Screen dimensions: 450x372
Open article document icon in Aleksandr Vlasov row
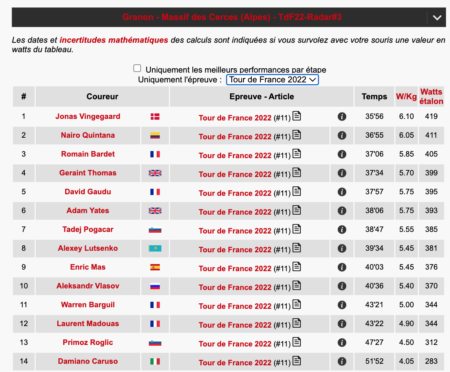point(296,285)
